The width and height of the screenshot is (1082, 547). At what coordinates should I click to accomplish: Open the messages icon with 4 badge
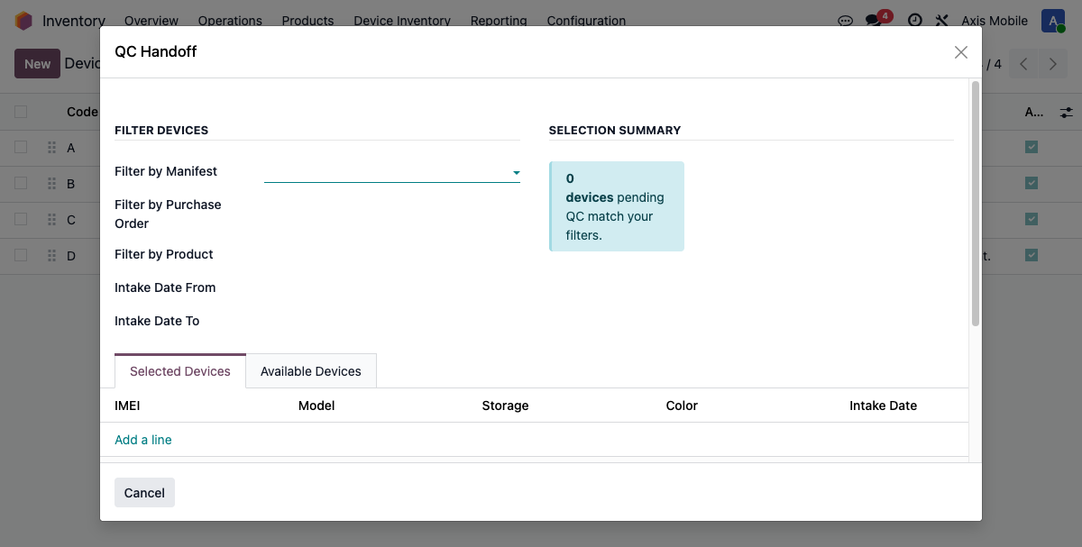coord(874,20)
